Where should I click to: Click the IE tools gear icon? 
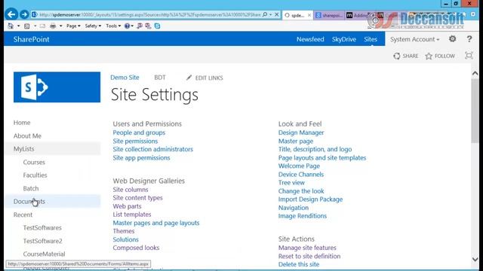click(473, 14)
